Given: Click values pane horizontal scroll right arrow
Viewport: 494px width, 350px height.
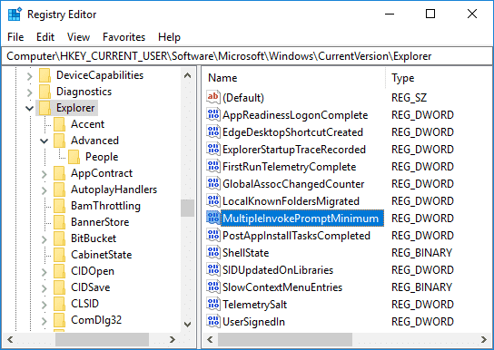Looking at the screenshot, I should pyautogui.click(x=484, y=340).
